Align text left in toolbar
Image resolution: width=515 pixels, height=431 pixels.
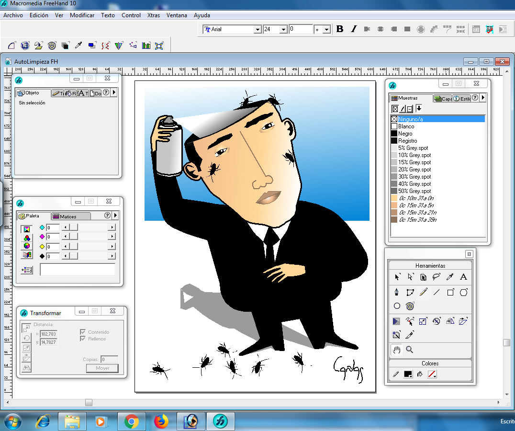point(367,29)
